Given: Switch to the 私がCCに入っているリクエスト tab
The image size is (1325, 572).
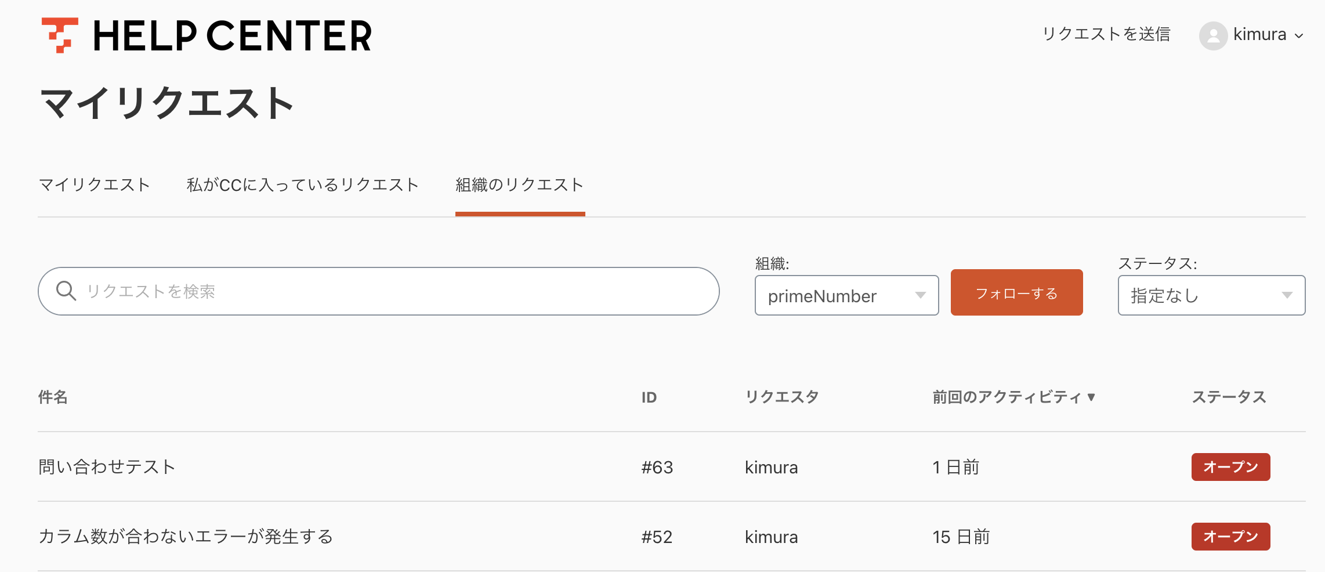Looking at the screenshot, I should pos(302,184).
